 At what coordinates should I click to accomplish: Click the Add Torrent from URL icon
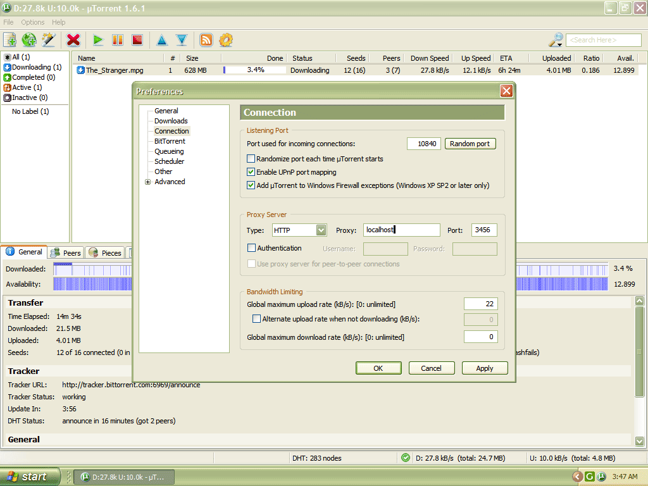click(x=29, y=40)
